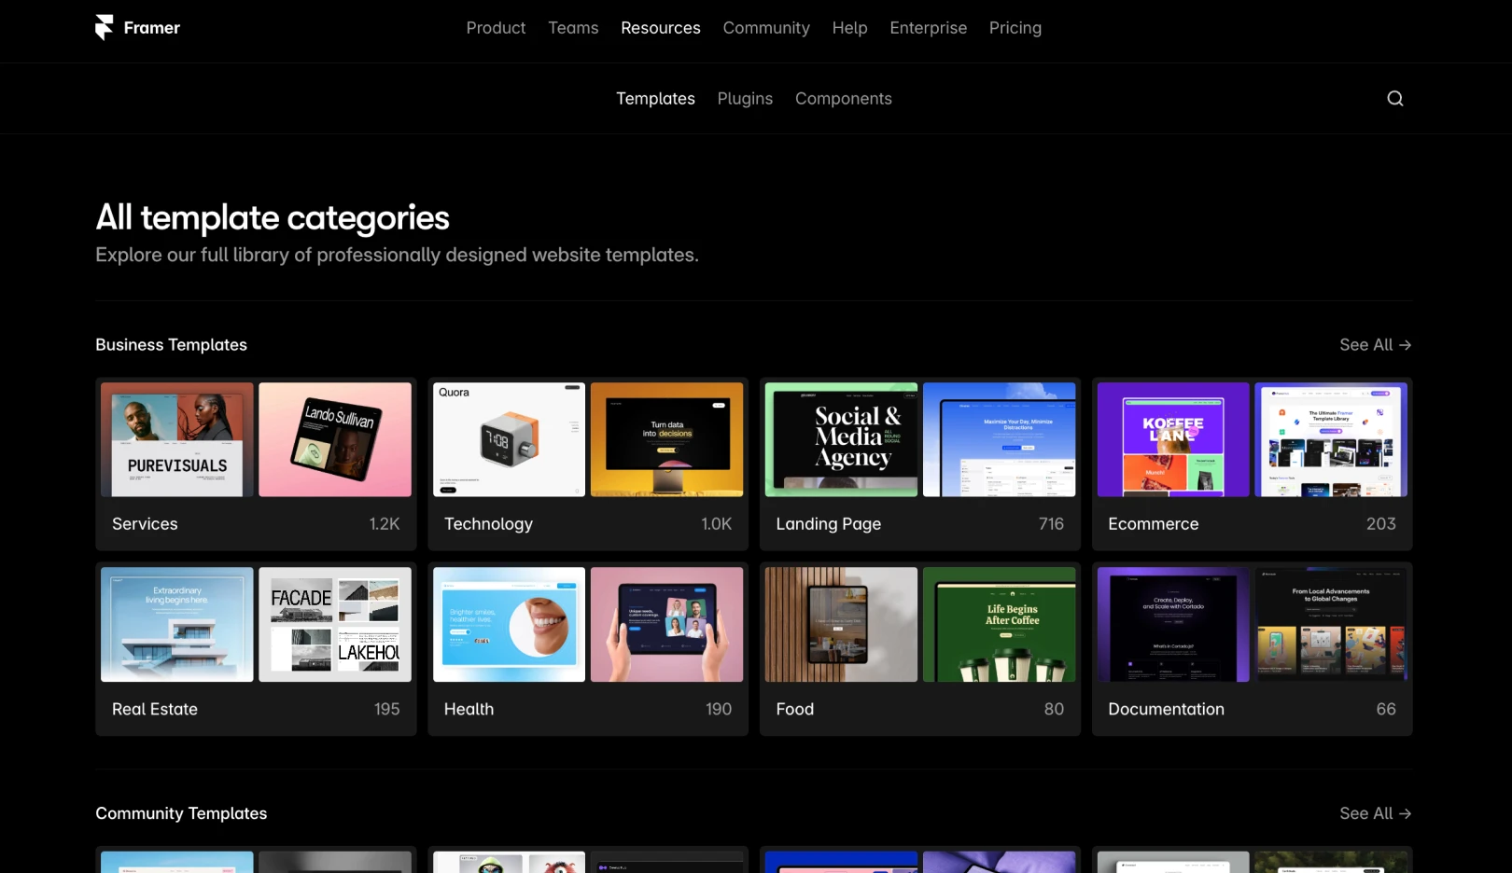Open the FACADE Lakehouse template thumbnail

335,625
